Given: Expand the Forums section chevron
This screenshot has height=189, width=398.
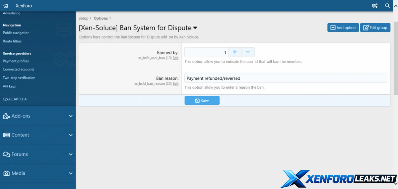Looking at the screenshot, I should tap(71, 154).
